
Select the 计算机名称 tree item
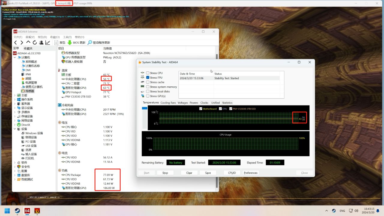[31, 66]
